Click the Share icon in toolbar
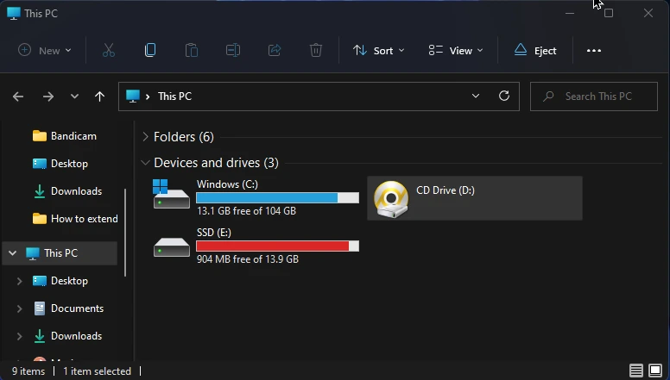Image resolution: width=670 pixels, height=380 pixels. click(x=275, y=50)
